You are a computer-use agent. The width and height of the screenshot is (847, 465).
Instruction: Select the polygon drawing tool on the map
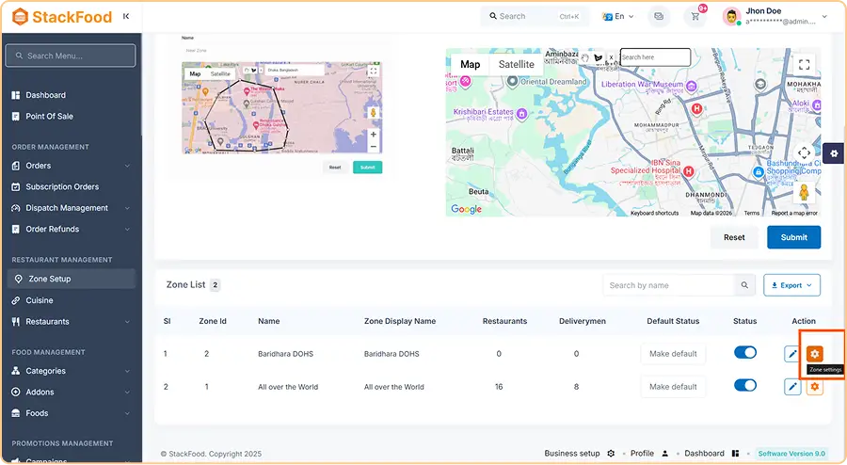coord(598,57)
